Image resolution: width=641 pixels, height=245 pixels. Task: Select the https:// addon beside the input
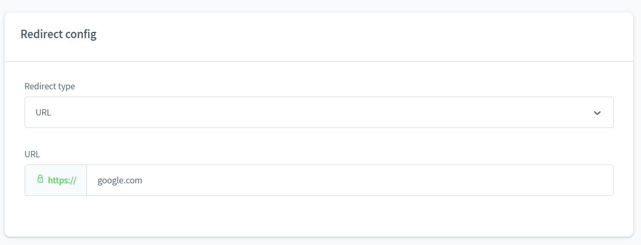tap(56, 180)
